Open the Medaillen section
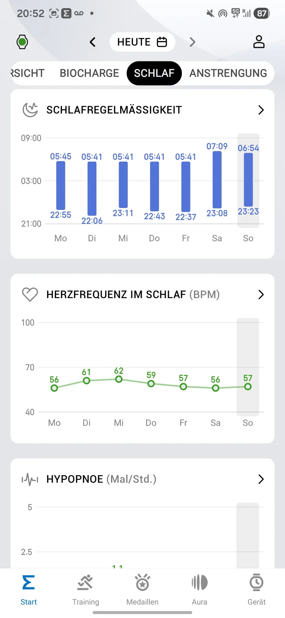285x618 pixels. (142, 590)
